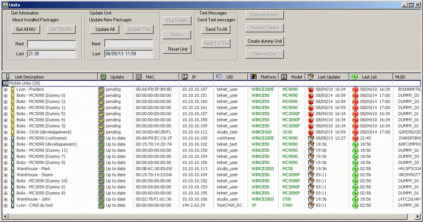
Task: Click the red Last List icon for Lyon - Frederic
Action: click(355, 89)
